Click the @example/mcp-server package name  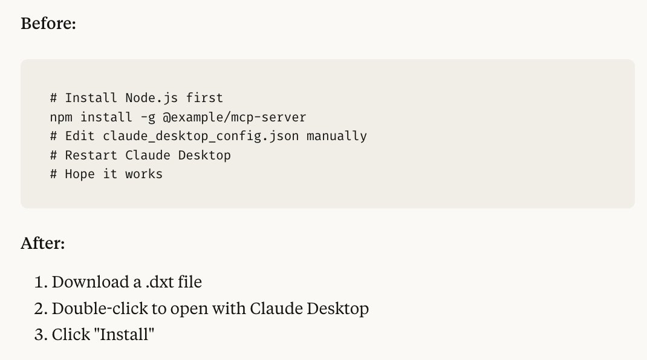(x=235, y=118)
